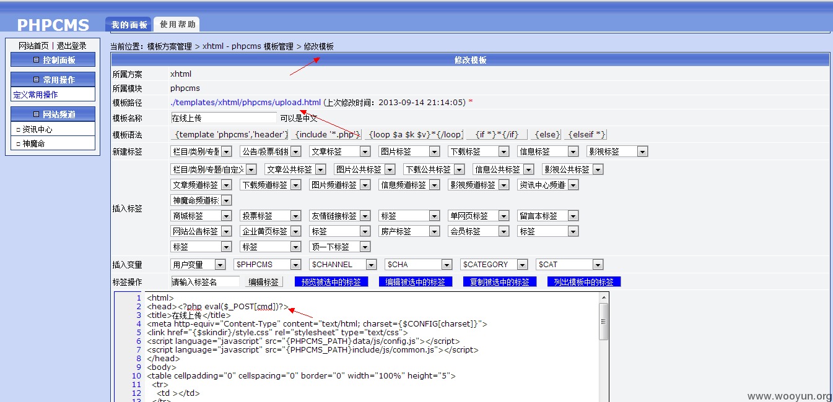833x402 pixels.
Task: Click 列出模板中的标签 button
Action: (584, 282)
